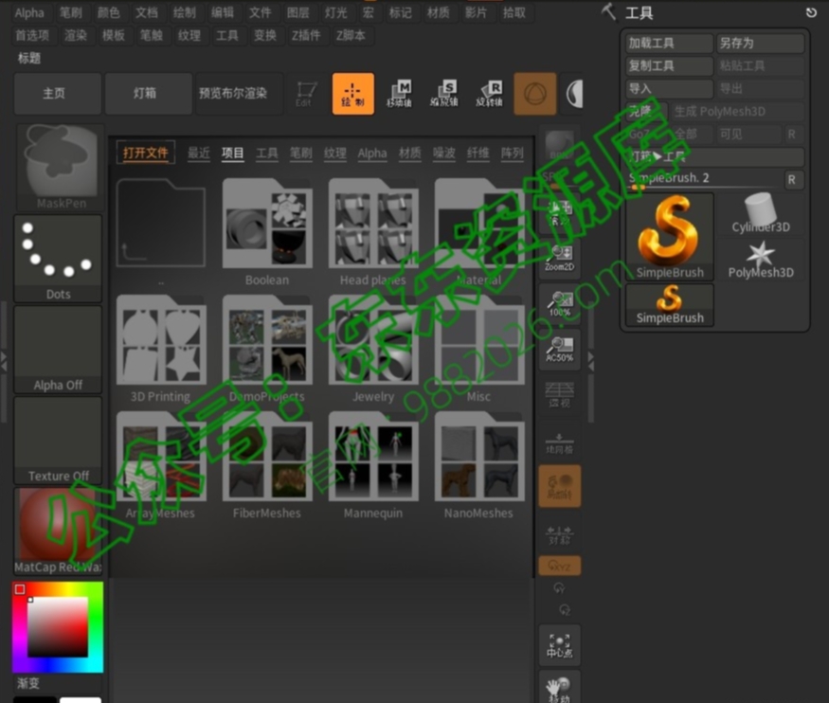Switch to the 最近 tab in Lightbox
829x703 pixels.
pyautogui.click(x=198, y=153)
